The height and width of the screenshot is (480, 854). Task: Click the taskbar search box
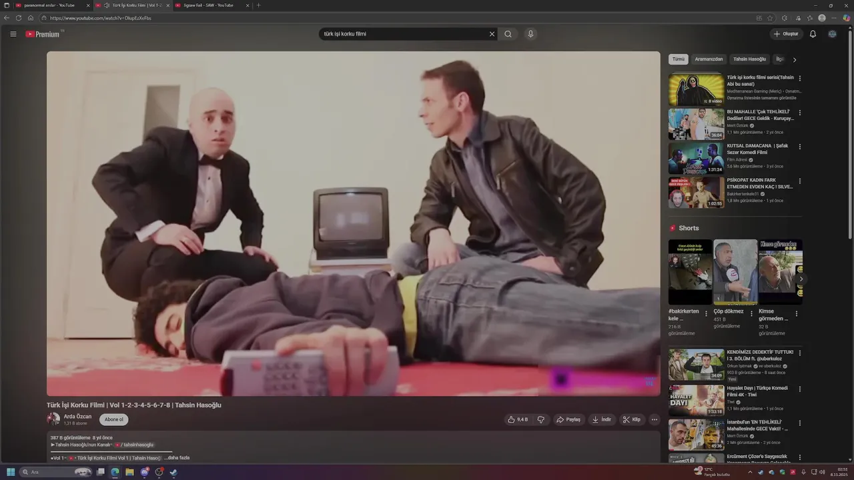56,472
